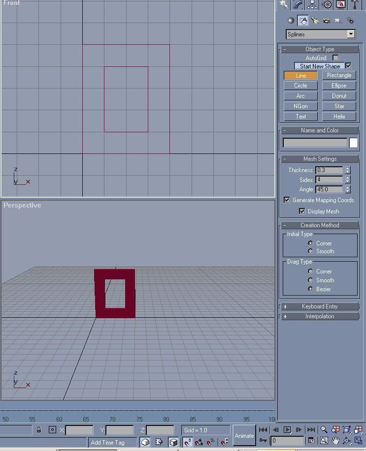Click the Systems gears category icon
The width and height of the screenshot is (366, 451).
click(x=350, y=21)
